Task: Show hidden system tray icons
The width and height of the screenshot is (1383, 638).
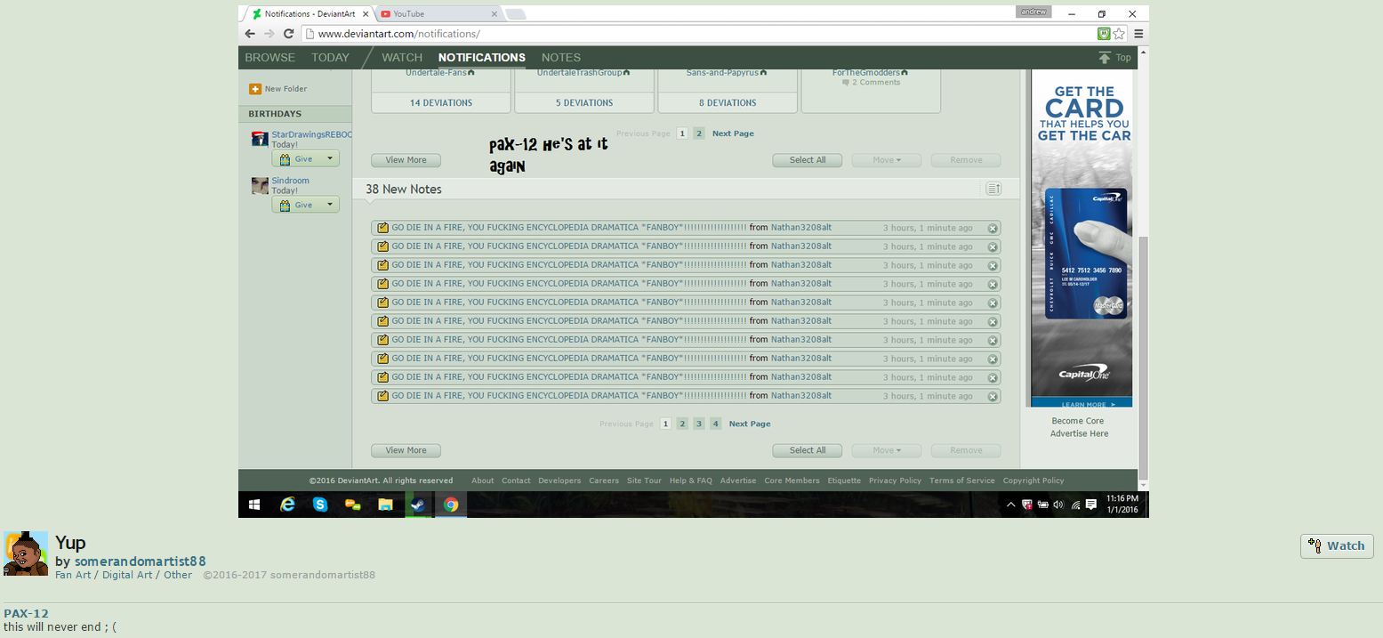Action: [1010, 505]
